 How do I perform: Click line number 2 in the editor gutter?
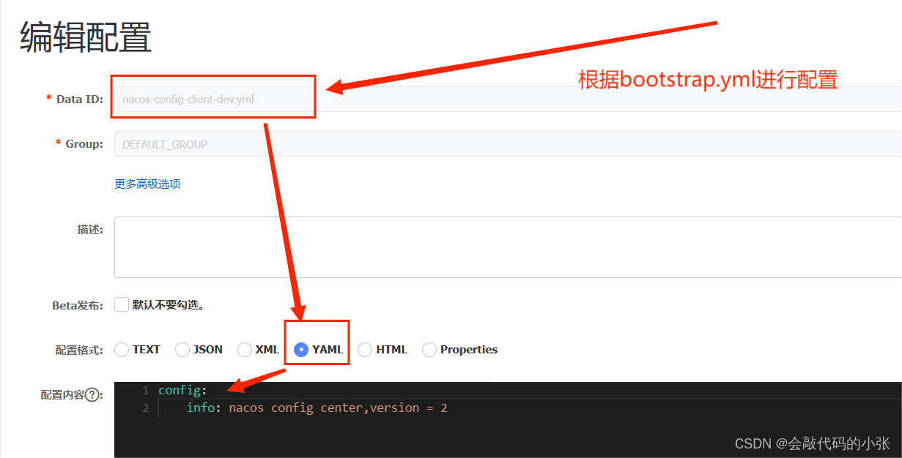click(146, 408)
